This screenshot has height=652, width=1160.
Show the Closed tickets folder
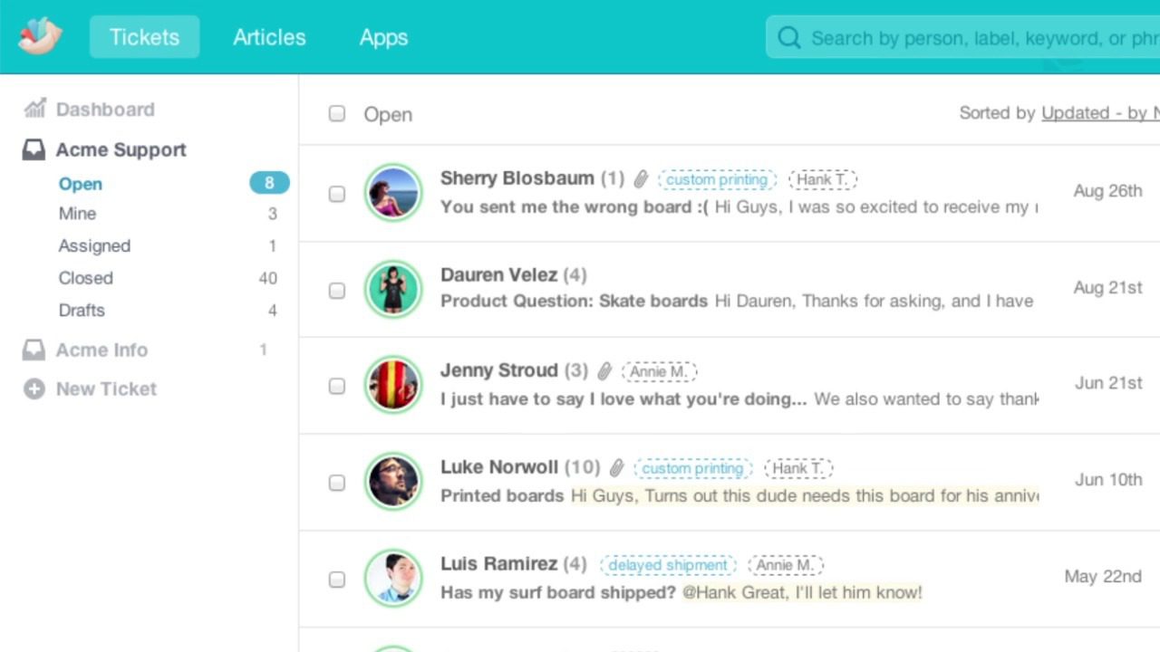point(86,278)
